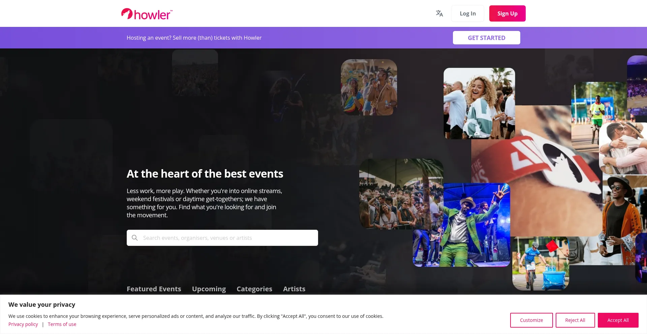Switch to the Upcoming tab
The image size is (647, 334).
(209, 289)
